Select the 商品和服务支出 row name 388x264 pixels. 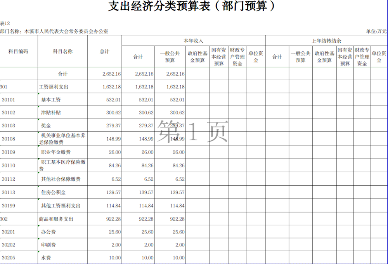pos(56,219)
